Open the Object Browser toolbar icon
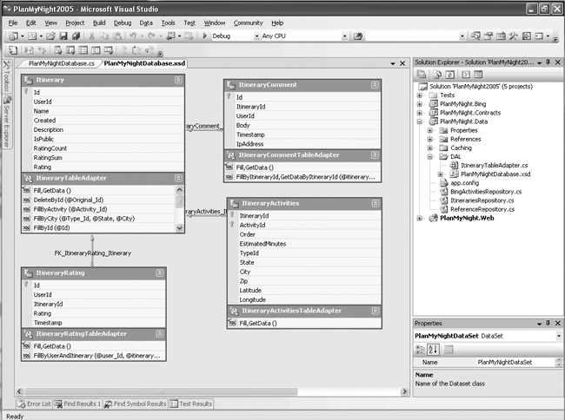Viewport: 565px width, 420px height. click(x=501, y=36)
